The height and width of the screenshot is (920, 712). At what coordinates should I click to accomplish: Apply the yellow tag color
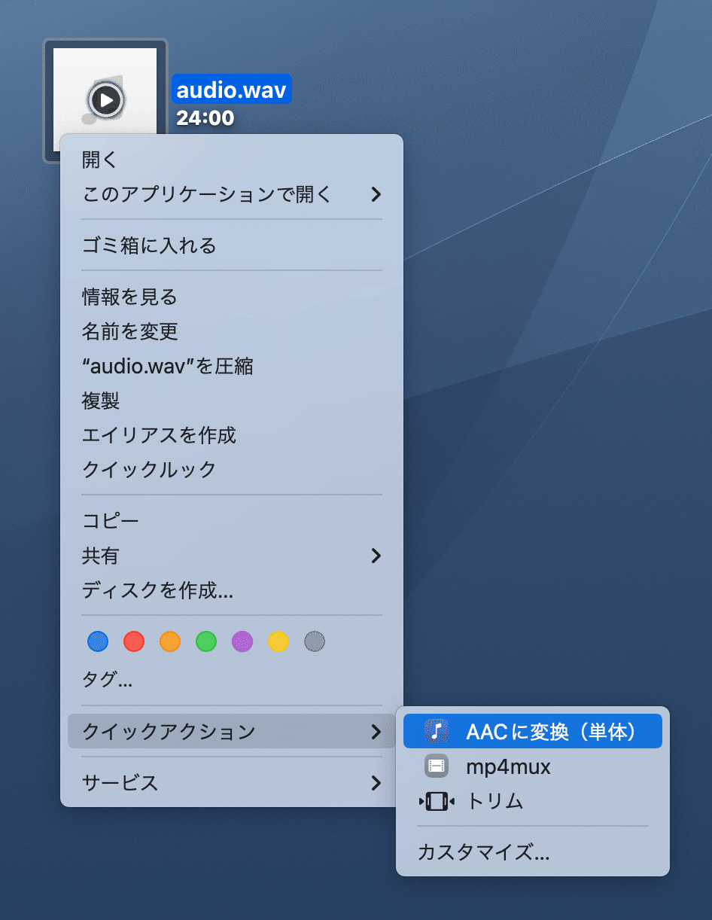point(278,641)
